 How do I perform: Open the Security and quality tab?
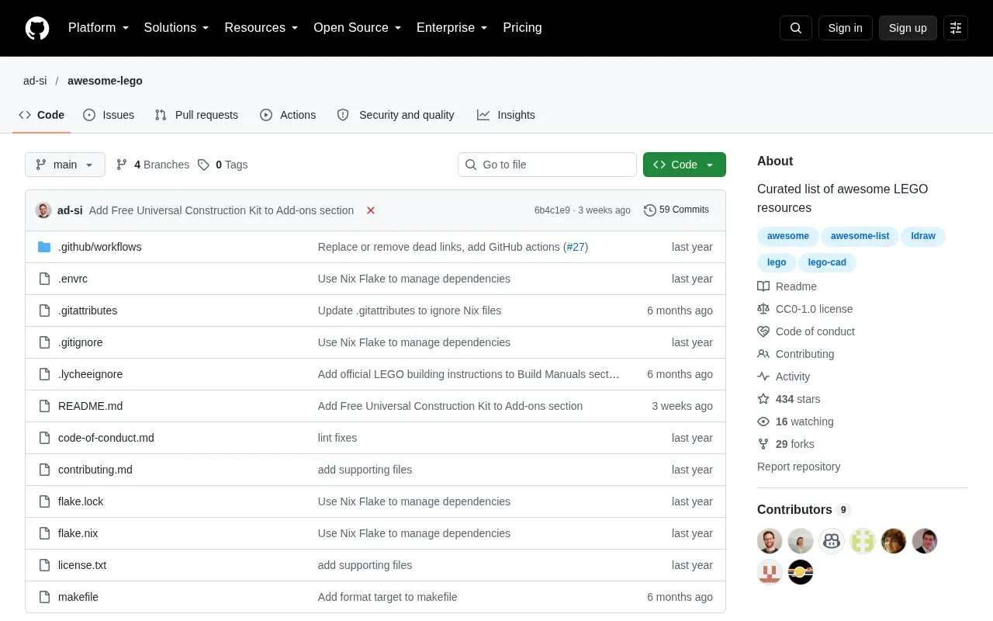[x=396, y=115]
